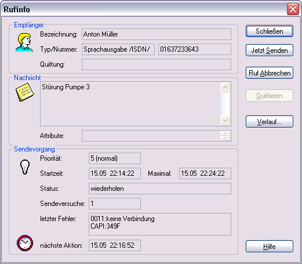The height and width of the screenshot is (264, 302).
Task: Click the letzter Fehler error text box
Action: click(x=160, y=224)
